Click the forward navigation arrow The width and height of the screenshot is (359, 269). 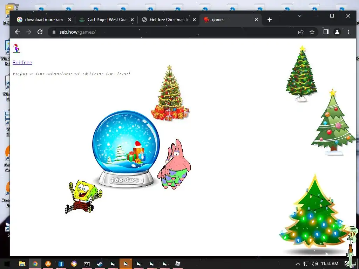click(x=29, y=32)
